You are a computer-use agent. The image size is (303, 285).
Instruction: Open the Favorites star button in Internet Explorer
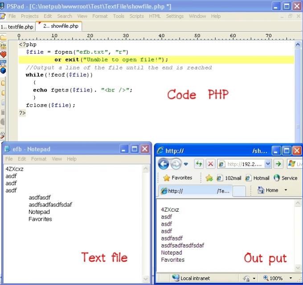(178, 178)
